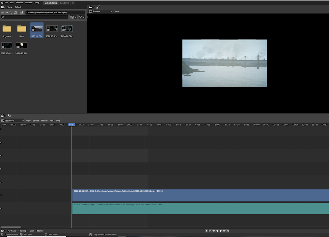Open the Preview display mode dropdown
Screen dimensions: 329x237
pos(101,11)
